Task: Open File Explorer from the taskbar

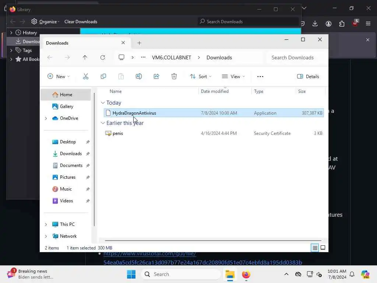Action: pyautogui.click(x=230, y=274)
